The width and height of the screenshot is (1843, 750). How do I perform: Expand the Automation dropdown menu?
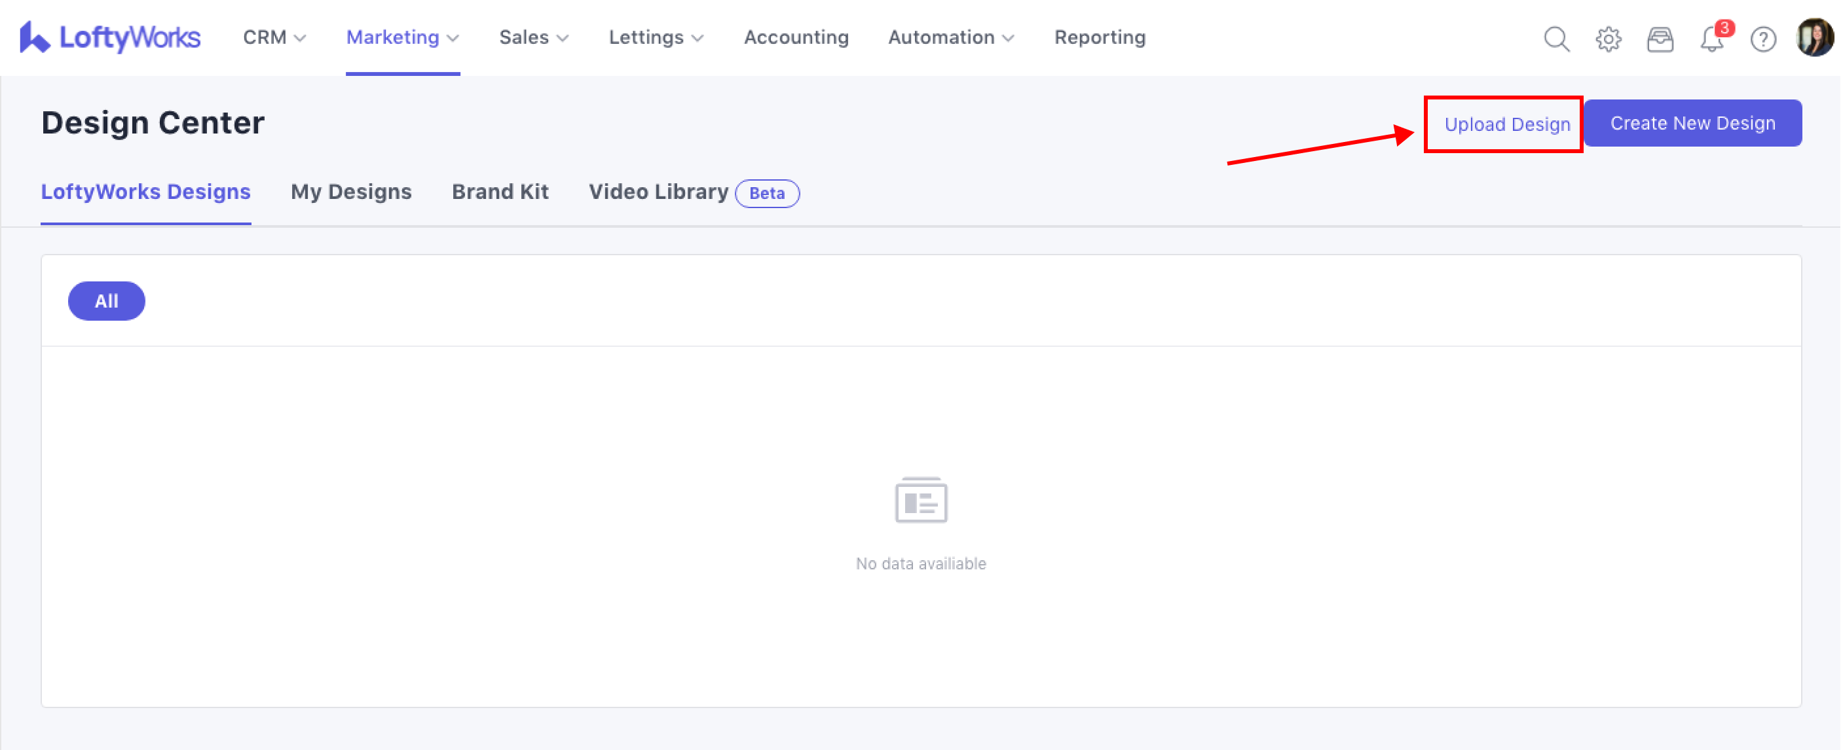pos(951,37)
